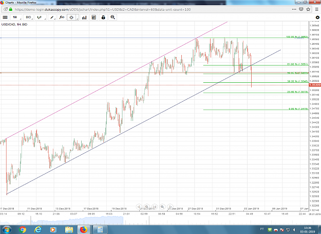Click the zoom magnifier toolbar icon
The width and height of the screenshot is (321, 234).
113,17
